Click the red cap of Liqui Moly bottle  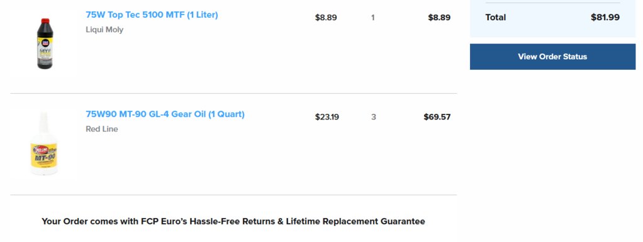click(x=45, y=21)
